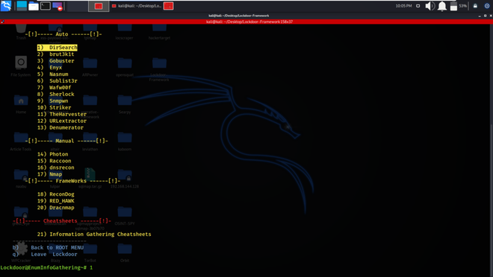Click the '2) brut3k1t' line
The width and height of the screenshot is (493, 277).
56,54
